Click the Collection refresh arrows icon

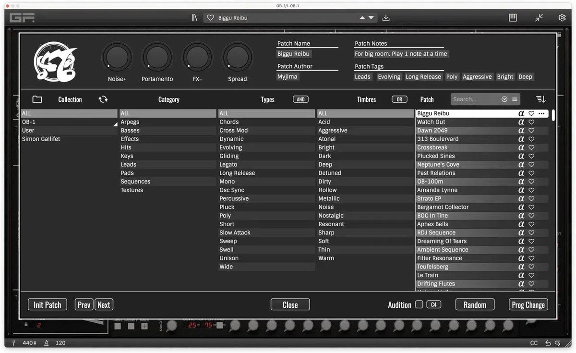point(103,99)
